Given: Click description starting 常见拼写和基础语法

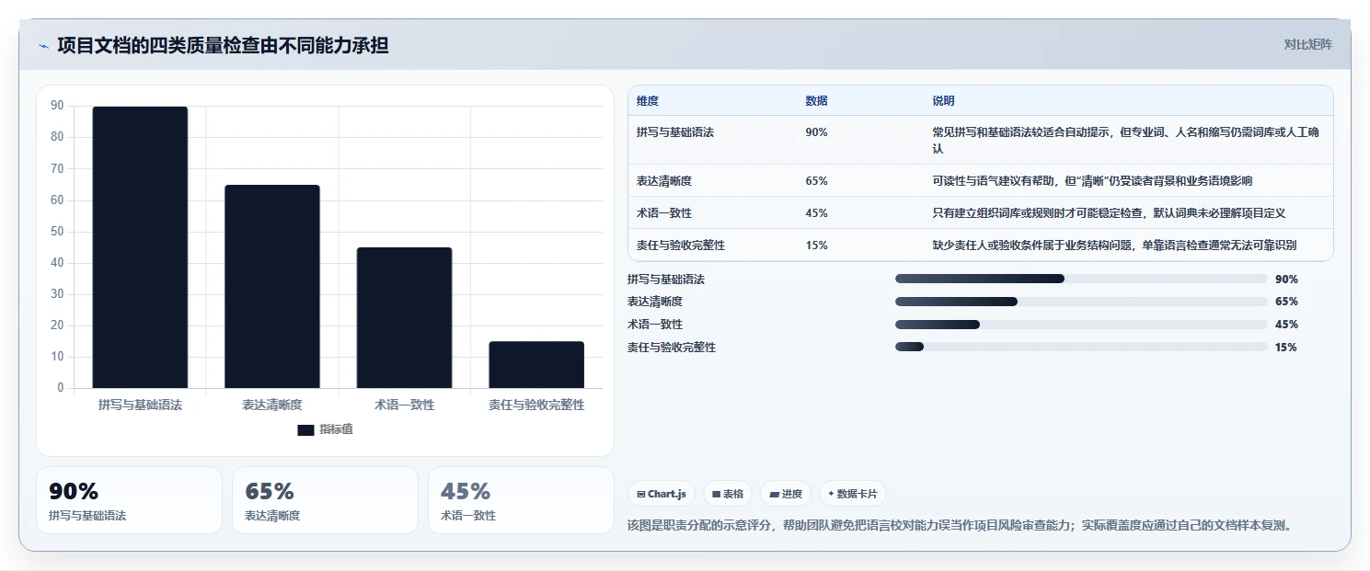Looking at the screenshot, I should click(1126, 141).
